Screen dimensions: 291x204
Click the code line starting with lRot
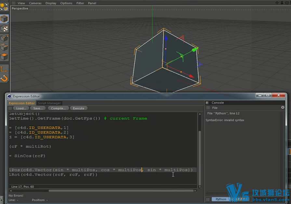(53, 175)
